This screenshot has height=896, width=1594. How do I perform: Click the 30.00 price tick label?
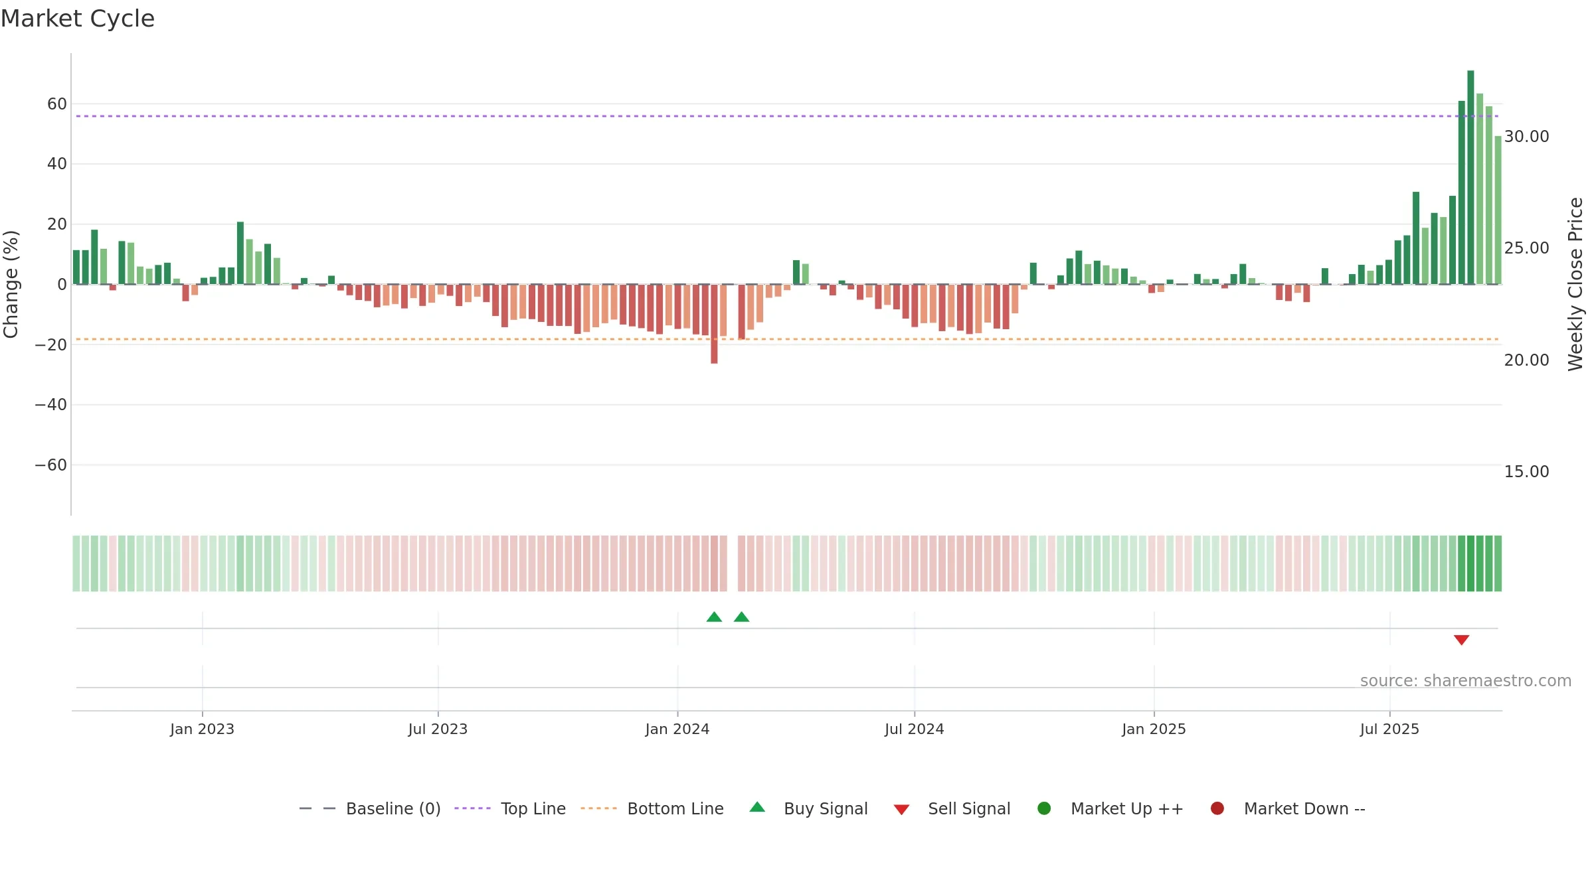pyautogui.click(x=1526, y=136)
